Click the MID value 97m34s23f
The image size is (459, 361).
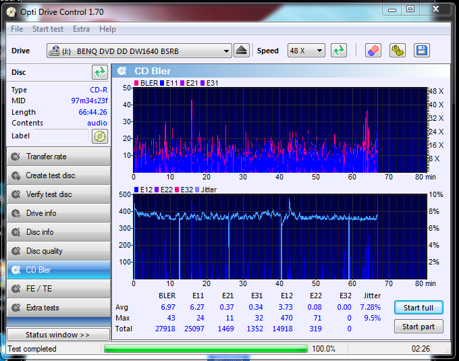click(89, 101)
